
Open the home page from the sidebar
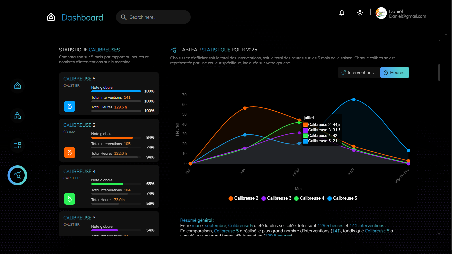pos(17,86)
